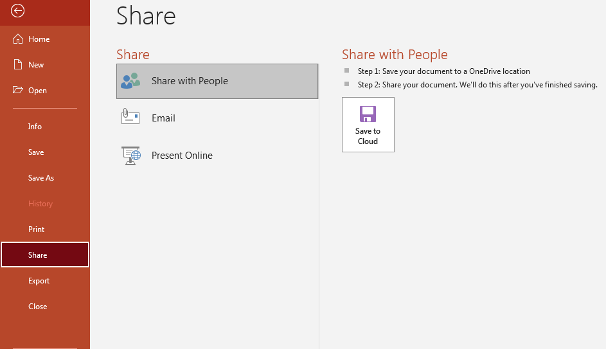Image resolution: width=606 pixels, height=349 pixels.
Task: Click the back arrow to exit backstage
Action: click(x=18, y=11)
